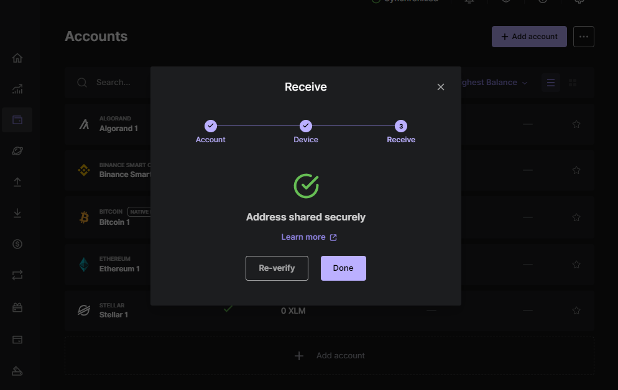Open the Stellar 1 account row
618x390 pixels.
(x=330, y=311)
